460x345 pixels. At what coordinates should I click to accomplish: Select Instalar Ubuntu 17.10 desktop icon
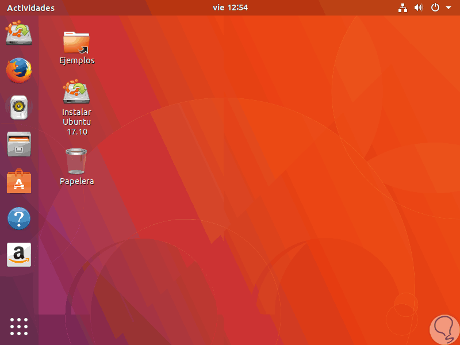(x=76, y=91)
